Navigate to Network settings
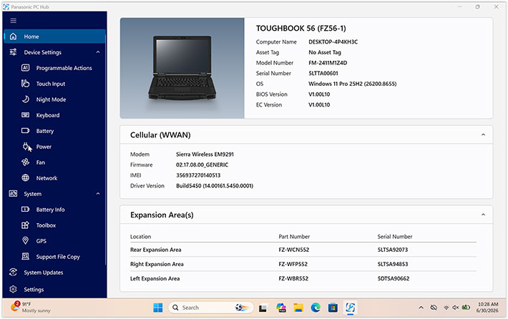508x319 pixels. click(47, 178)
